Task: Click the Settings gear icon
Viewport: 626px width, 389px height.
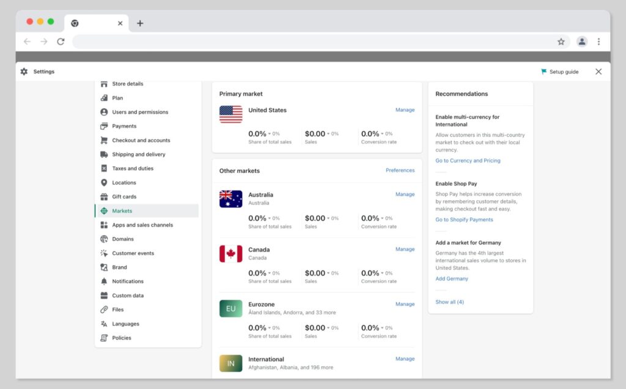Action: [24, 71]
